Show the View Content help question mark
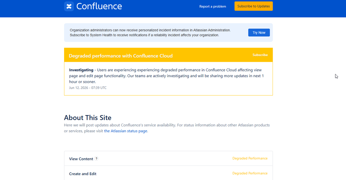 point(96,159)
